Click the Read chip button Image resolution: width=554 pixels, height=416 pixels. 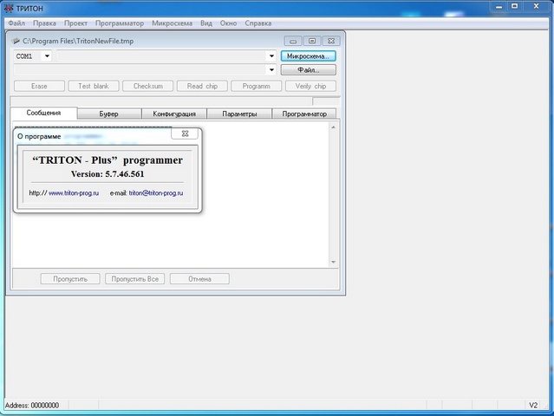click(202, 86)
